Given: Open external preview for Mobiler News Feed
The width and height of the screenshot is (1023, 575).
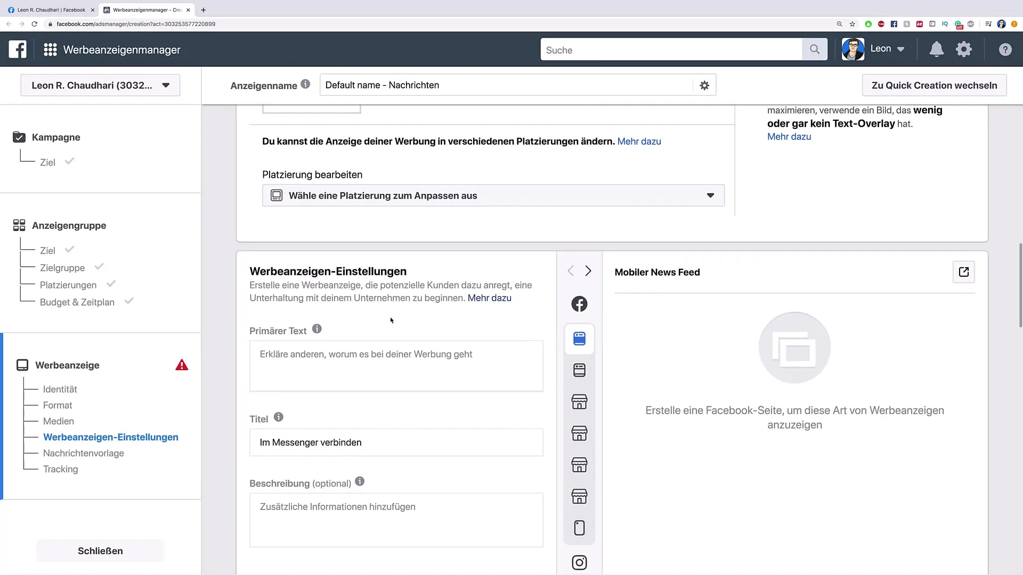Looking at the screenshot, I should (x=963, y=273).
